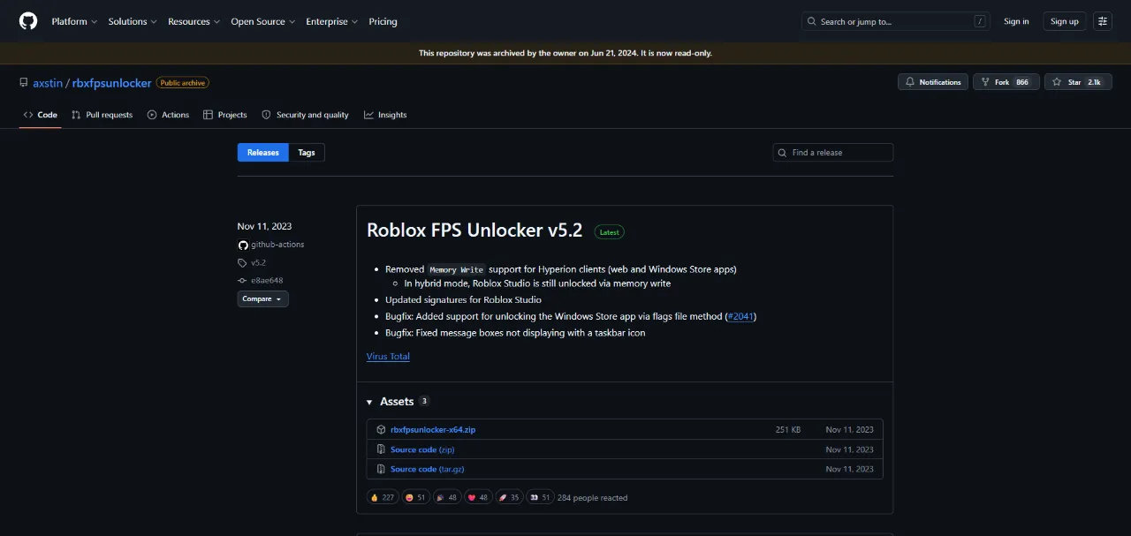
Task: Open the appearance settings icon in header
Action: click(1102, 21)
